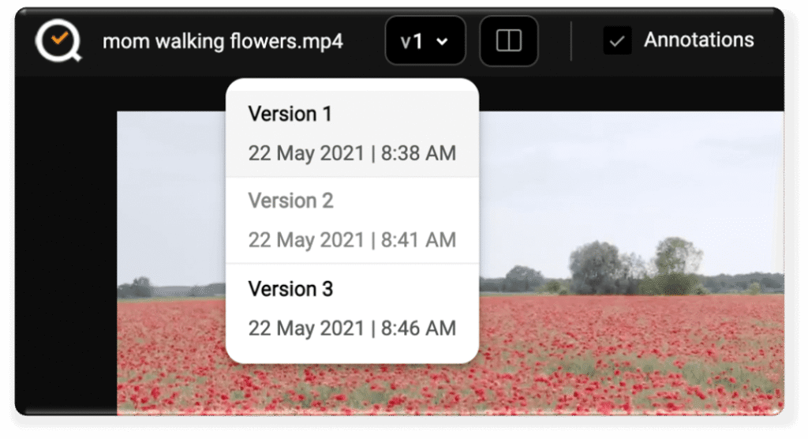The height and width of the screenshot is (439, 808).
Task: Switch to Version 3
Action: click(x=290, y=289)
